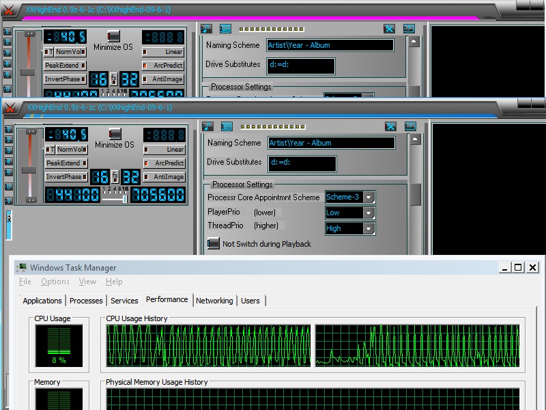Viewport: 546px width, 410px height.
Task: Toggle NormVol in magenta-titled XXHighEnd
Action: coord(70,52)
